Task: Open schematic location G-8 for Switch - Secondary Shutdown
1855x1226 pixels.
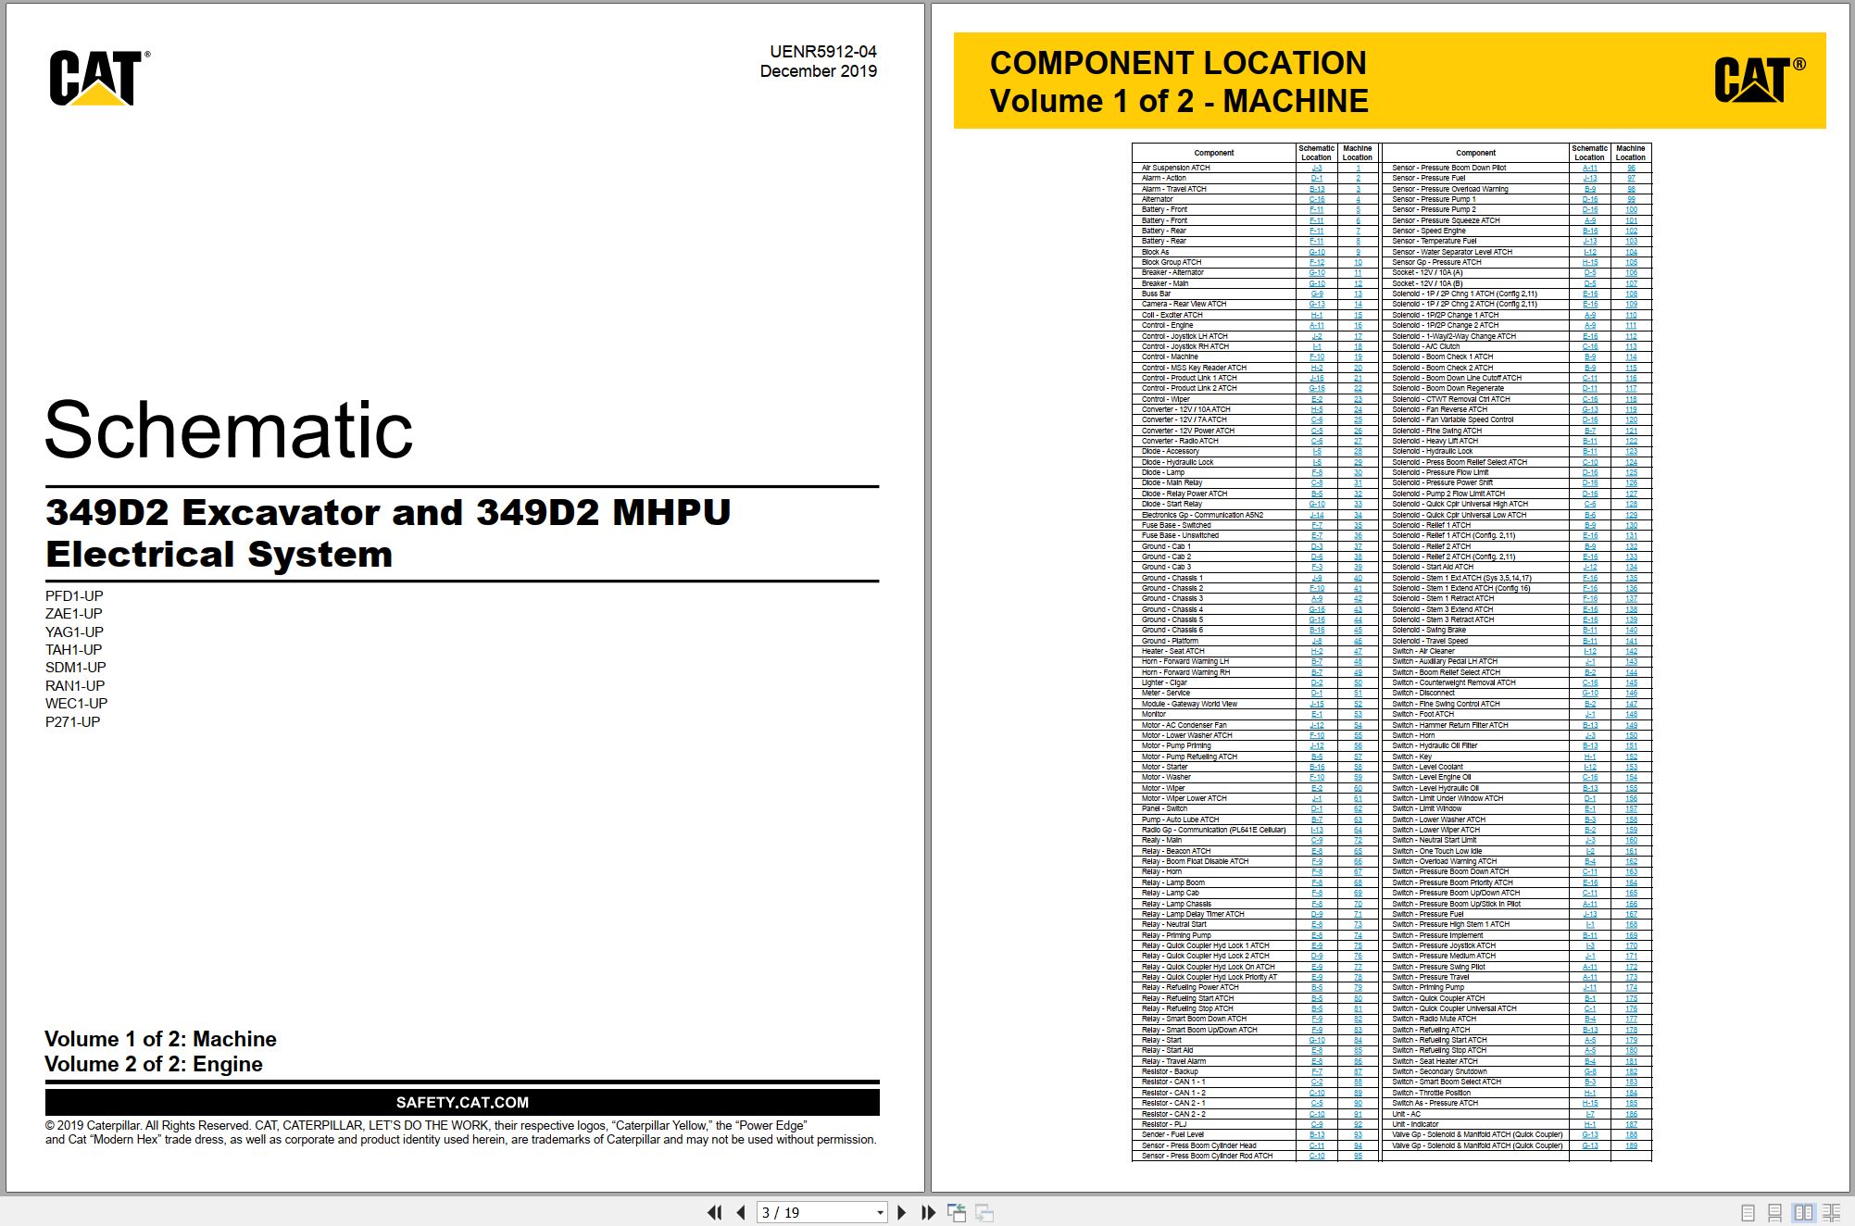Action: pyautogui.click(x=1589, y=1071)
